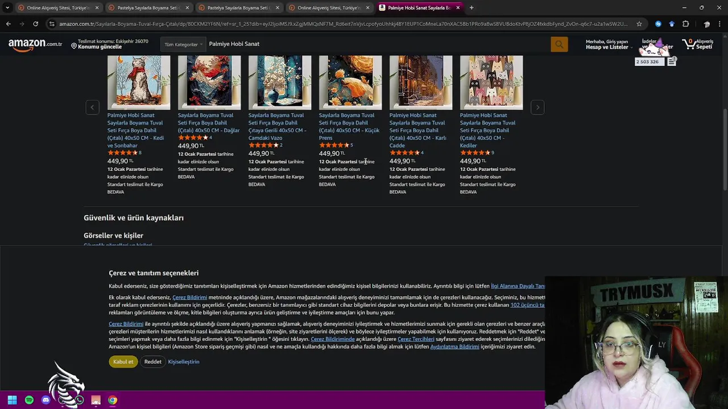
Task: Close the Palmiye Hobi Sanat tab
Action: tap(458, 8)
